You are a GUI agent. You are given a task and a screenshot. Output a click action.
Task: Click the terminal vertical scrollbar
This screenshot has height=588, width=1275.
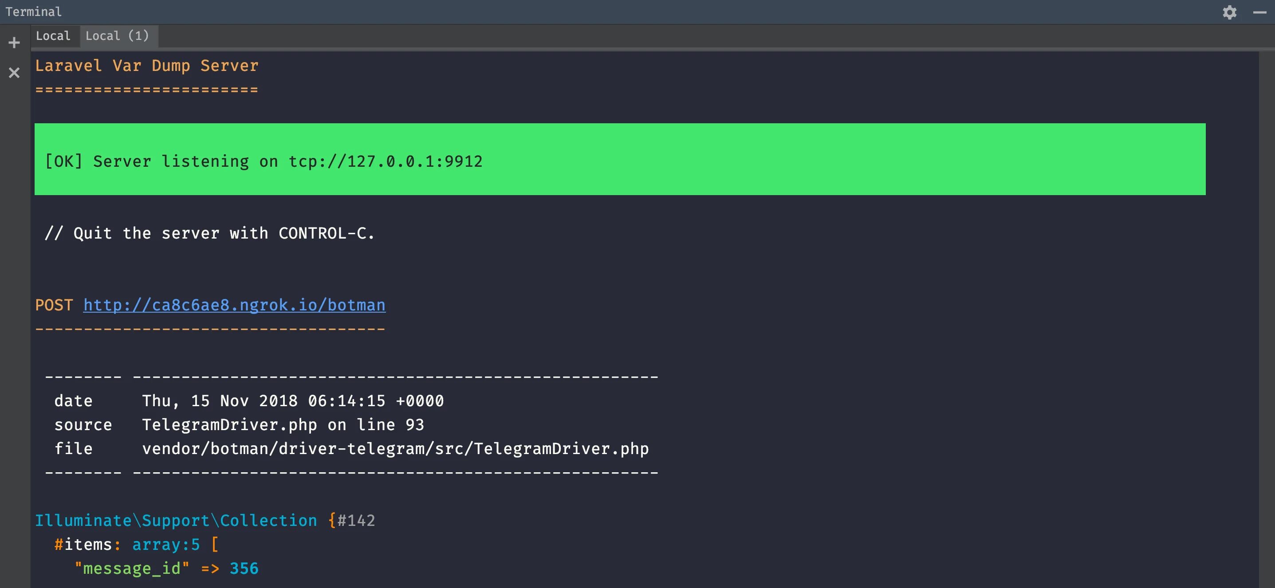pos(1267,317)
